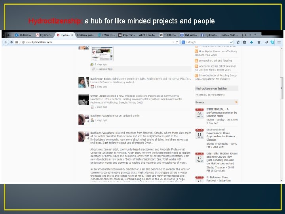Click RSS icon beside Aboriginal stories item
This screenshot has height=214, width=285.
pos(196,67)
